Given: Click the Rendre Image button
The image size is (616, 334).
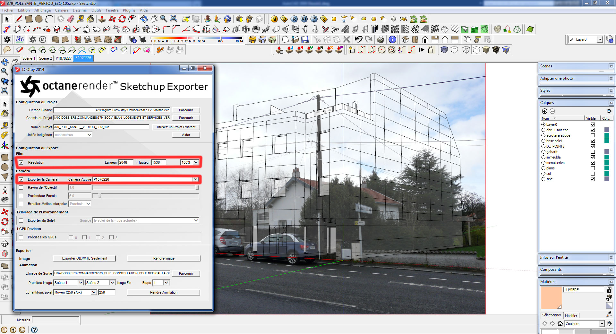Looking at the screenshot, I should click(x=164, y=258).
